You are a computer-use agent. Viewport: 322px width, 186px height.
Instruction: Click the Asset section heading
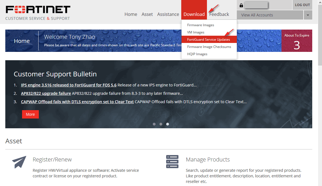[14, 141]
